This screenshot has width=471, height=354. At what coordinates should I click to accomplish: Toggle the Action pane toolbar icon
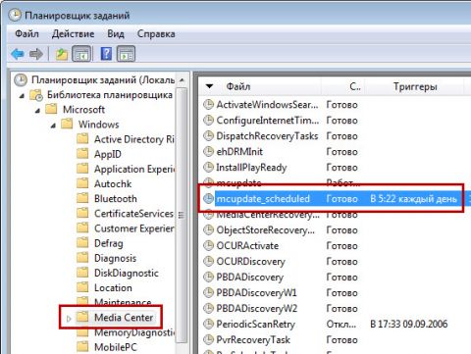tap(127, 54)
